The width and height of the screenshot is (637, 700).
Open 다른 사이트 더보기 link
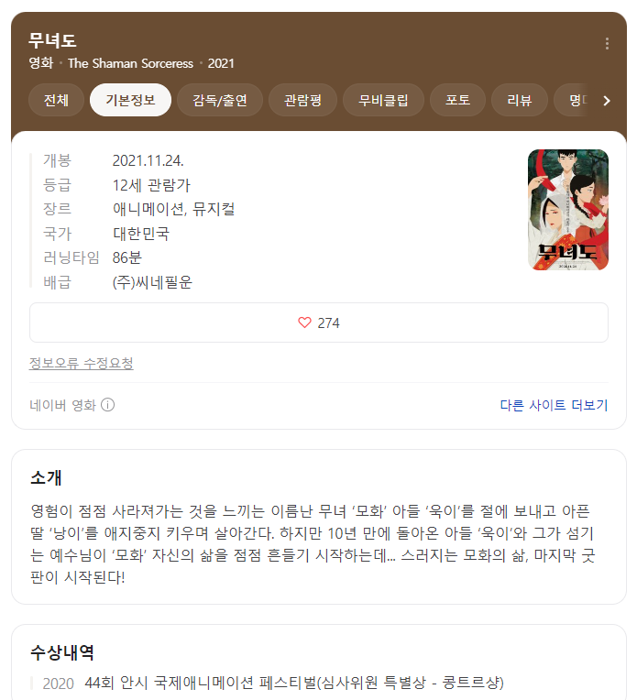(x=554, y=405)
